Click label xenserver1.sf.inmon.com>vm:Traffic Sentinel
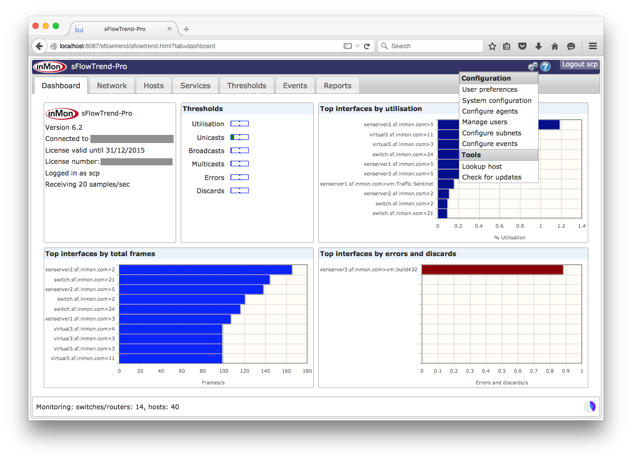 click(x=377, y=184)
